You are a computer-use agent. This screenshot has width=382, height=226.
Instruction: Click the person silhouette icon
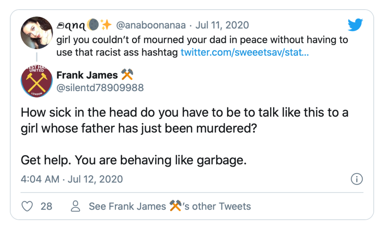point(76,206)
